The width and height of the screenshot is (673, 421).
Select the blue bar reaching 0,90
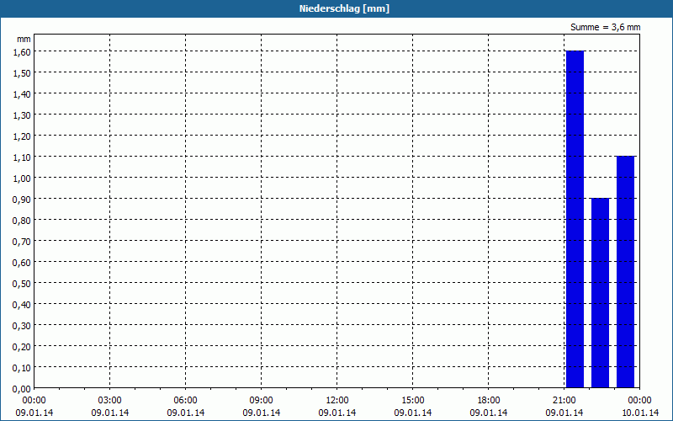[600, 293]
